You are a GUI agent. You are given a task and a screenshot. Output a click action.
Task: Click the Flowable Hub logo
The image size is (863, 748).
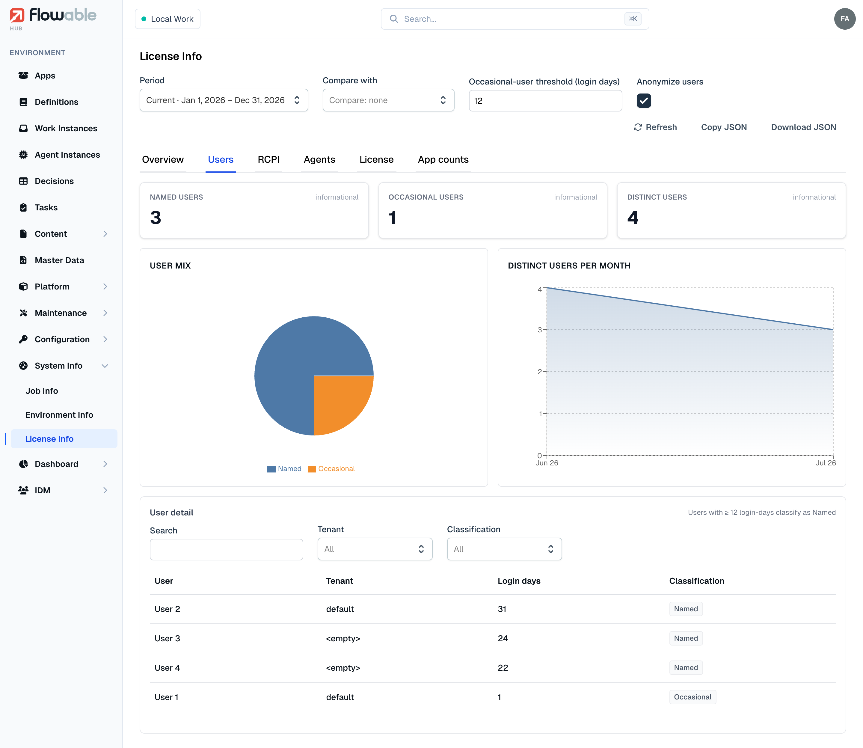click(53, 19)
